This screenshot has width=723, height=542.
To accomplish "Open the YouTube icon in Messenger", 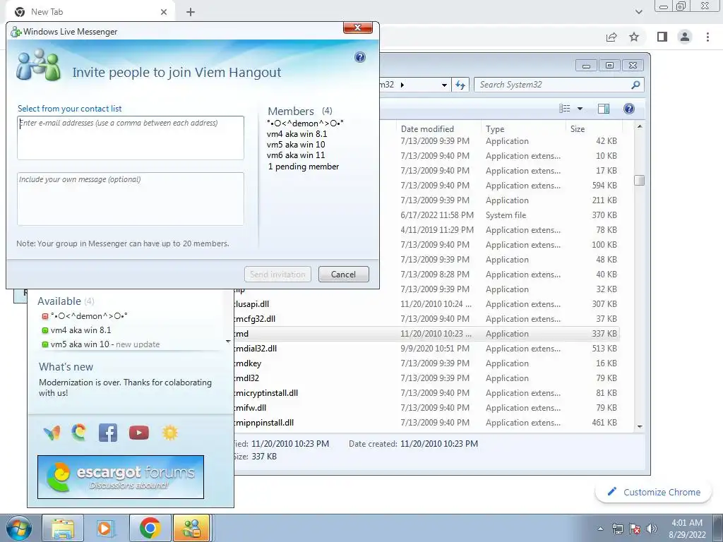I will point(139,433).
